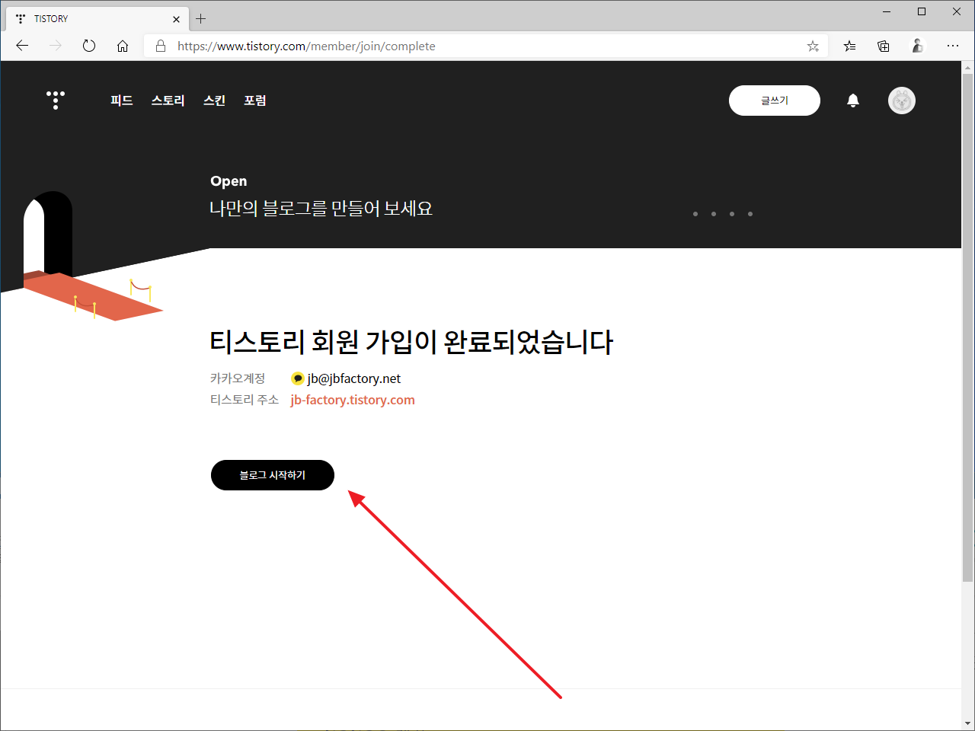975x731 pixels.
Task: Open browser settings and more menu
Action: (953, 46)
